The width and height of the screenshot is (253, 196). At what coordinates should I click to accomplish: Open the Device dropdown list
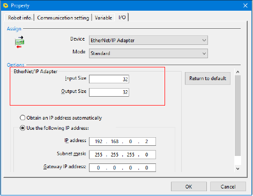[x=148, y=41]
